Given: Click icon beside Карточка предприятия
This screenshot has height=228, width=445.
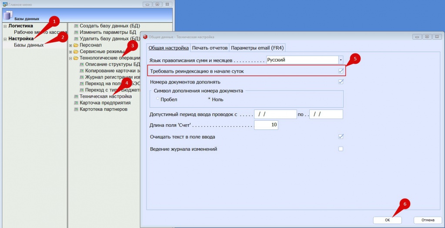Looking at the screenshot, I should tap(76, 103).
